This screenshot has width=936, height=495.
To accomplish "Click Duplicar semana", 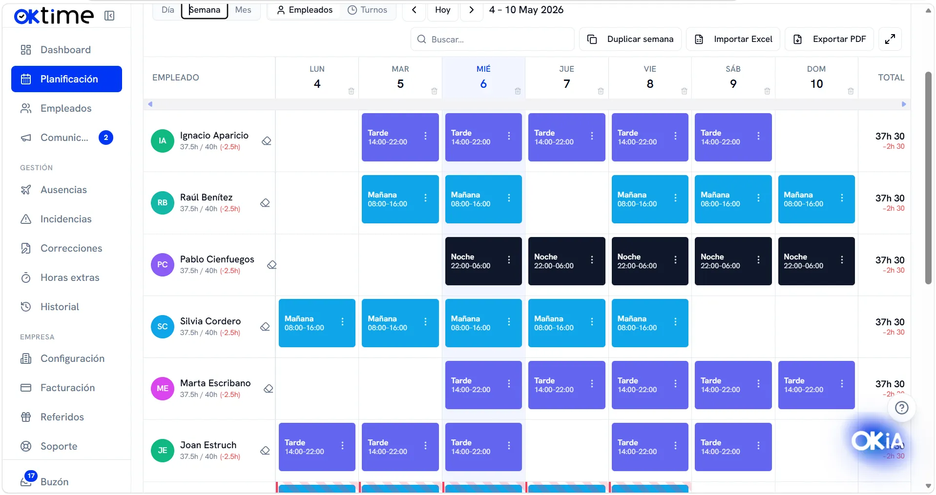I will 630,39.
